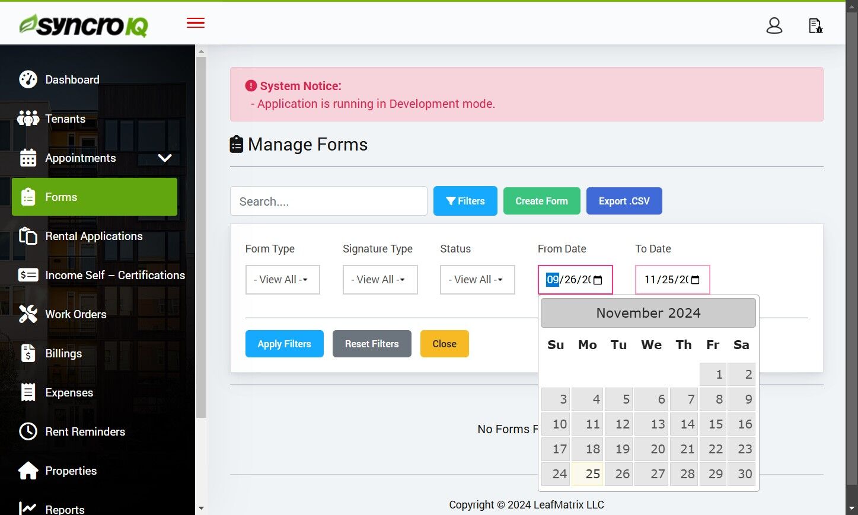
Task: Click the Expenses receipt icon
Action: coord(28,392)
